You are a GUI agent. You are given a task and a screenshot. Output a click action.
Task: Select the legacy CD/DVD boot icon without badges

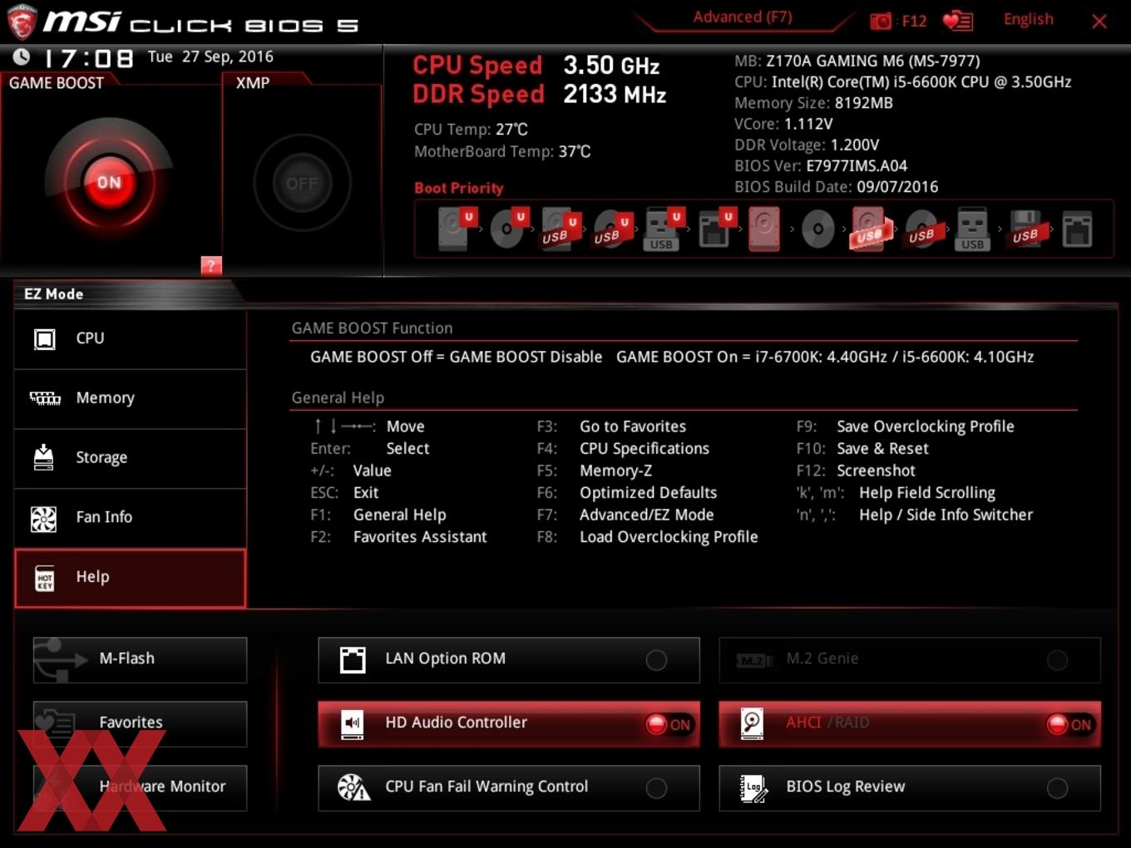tap(817, 229)
